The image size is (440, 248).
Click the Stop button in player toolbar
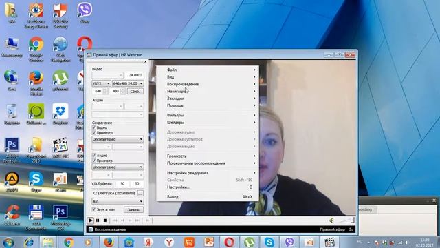click(x=105, y=220)
